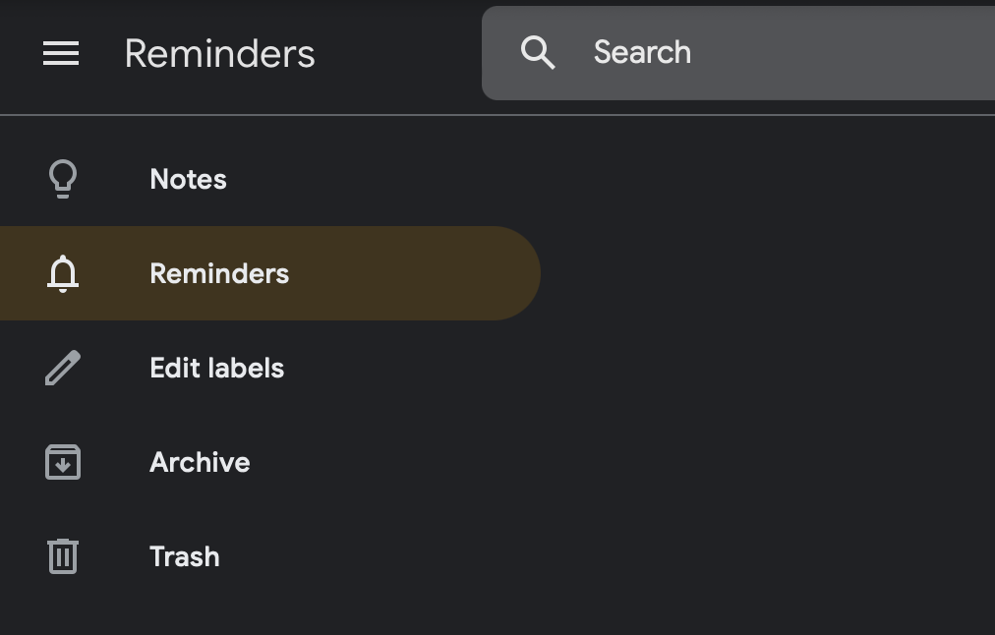Click the Trash bin icon
995x635 pixels.
[x=63, y=556]
